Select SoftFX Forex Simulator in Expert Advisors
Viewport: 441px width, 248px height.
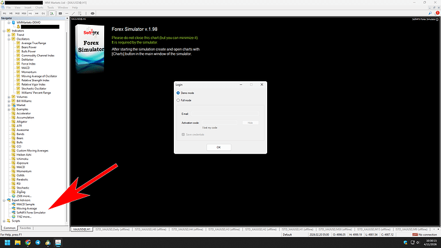click(x=31, y=213)
